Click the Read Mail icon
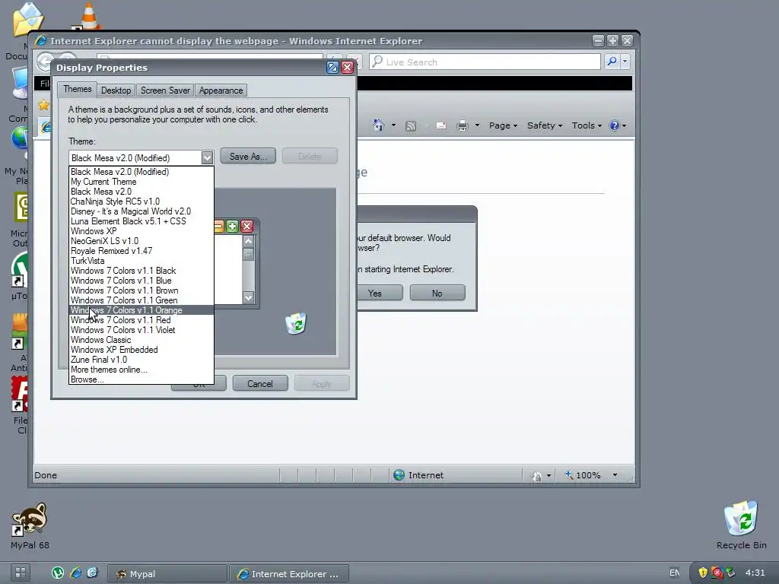779x584 pixels. click(x=440, y=125)
